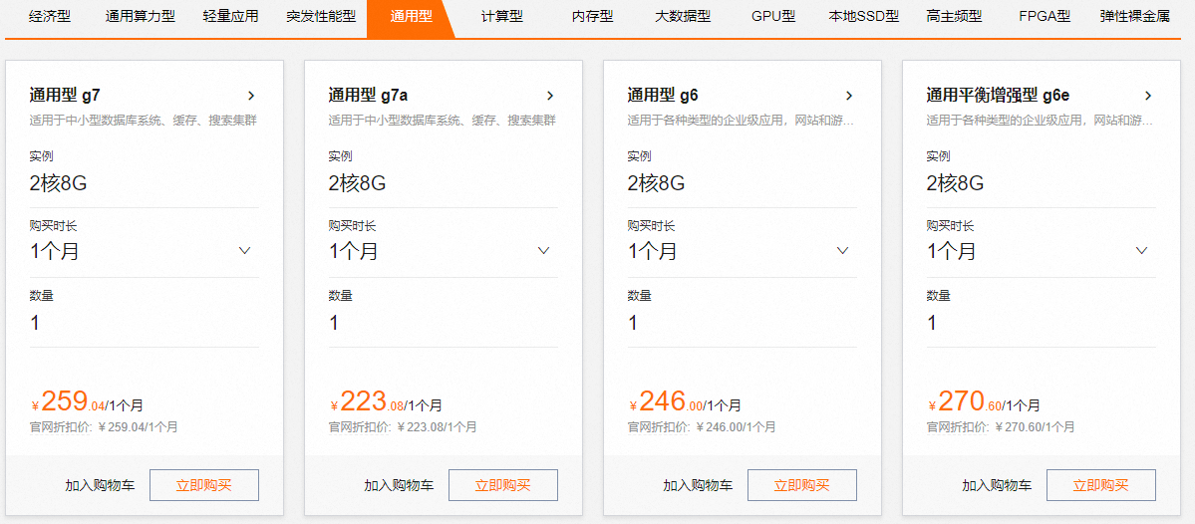Switch to the 本地SSD型 tab
1195x524 pixels.
pyautogui.click(x=863, y=16)
